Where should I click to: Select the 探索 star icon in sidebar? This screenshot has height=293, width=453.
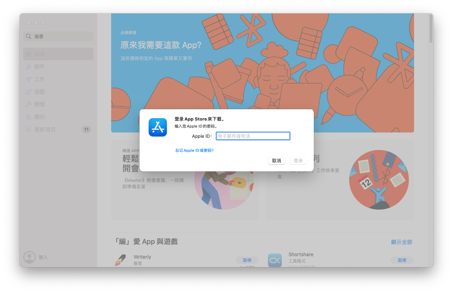(29, 54)
